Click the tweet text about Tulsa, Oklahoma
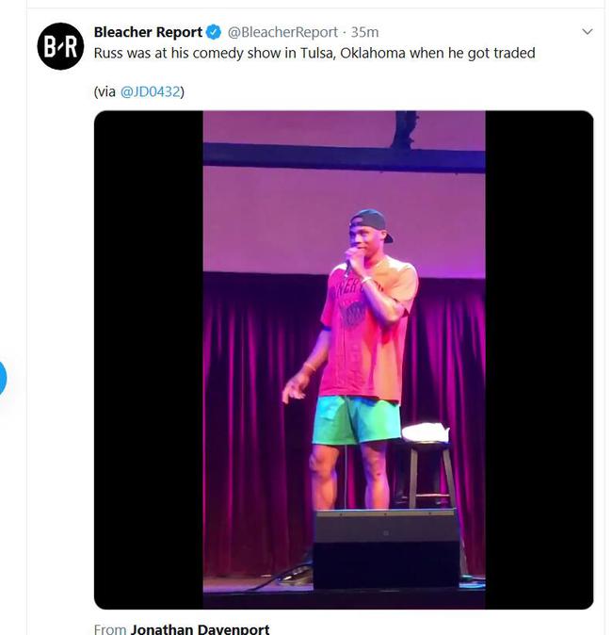 click(x=314, y=53)
